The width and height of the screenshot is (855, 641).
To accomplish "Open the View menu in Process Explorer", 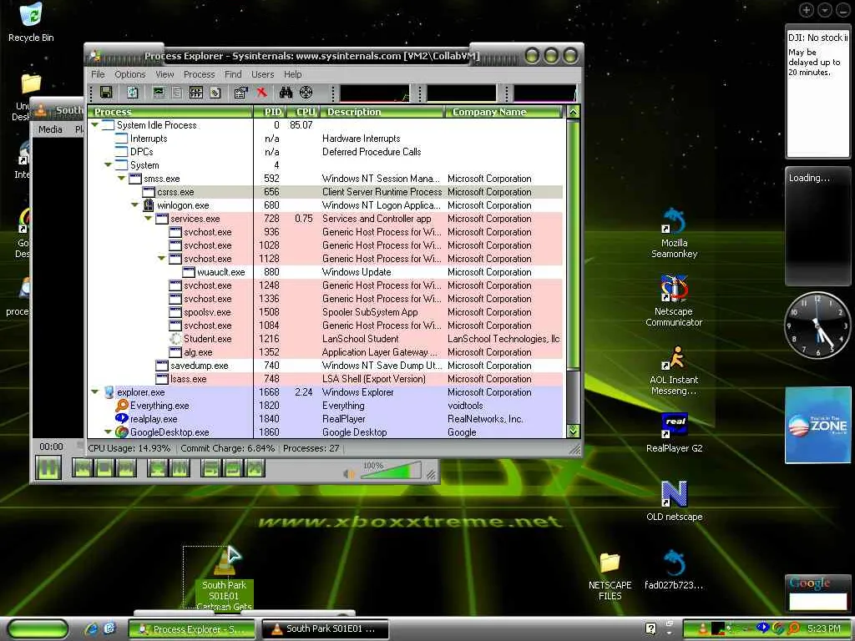I will click(x=164, y=74).
